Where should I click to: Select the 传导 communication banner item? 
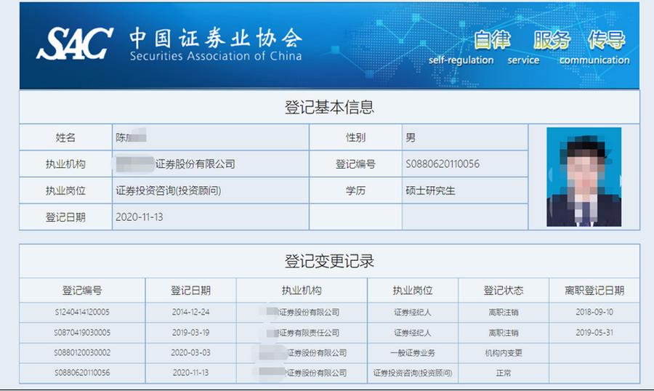click(606, 40)
